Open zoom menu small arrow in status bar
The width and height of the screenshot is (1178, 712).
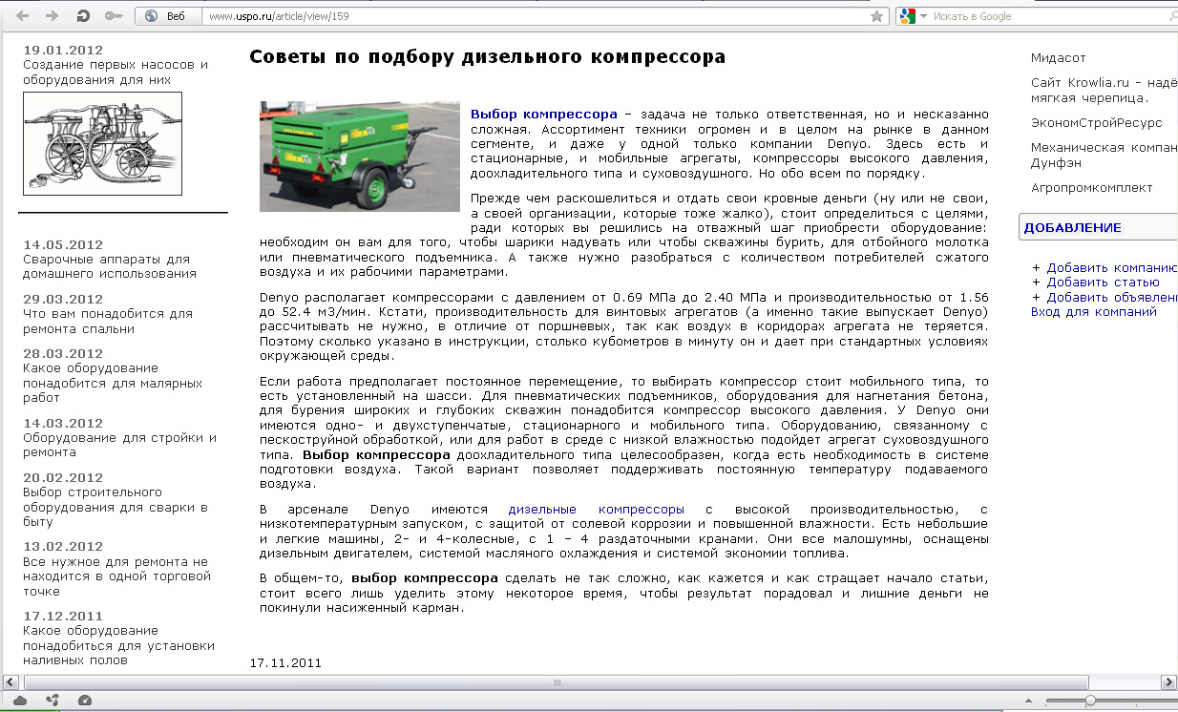[x=1027, y=702]
